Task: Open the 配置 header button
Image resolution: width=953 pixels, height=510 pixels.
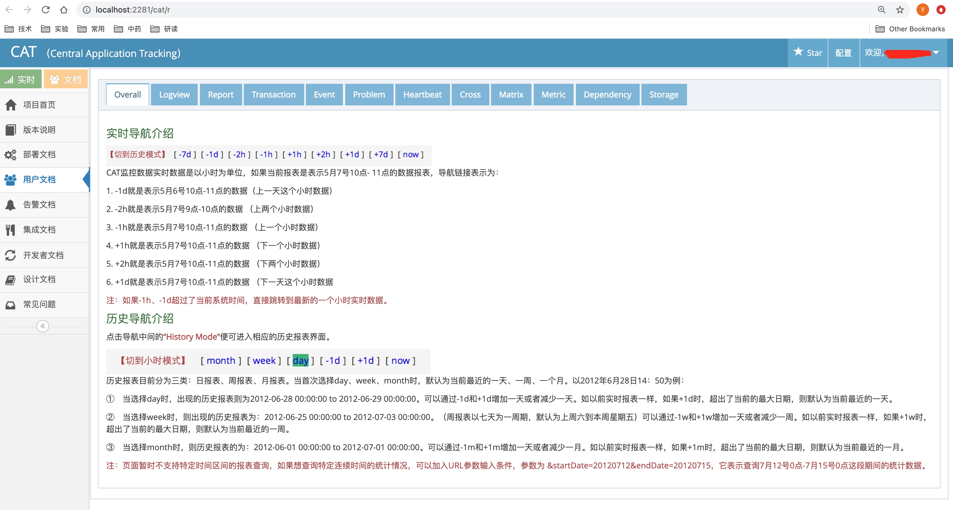Action: click(x=843, y=53)
